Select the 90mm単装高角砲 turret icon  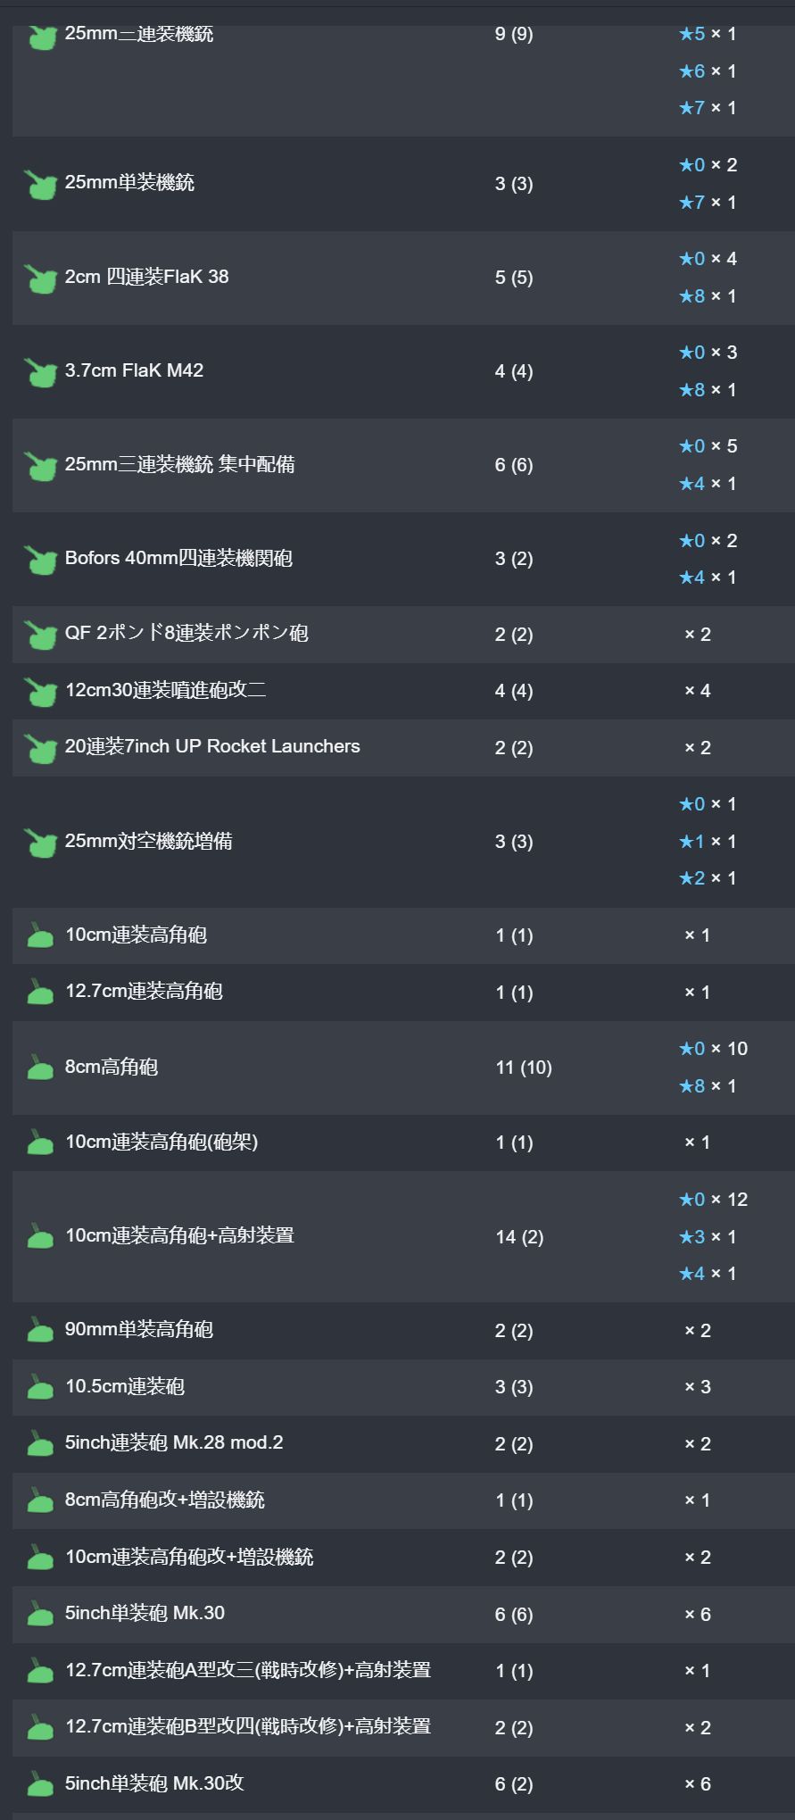[x=40, y=1331]
